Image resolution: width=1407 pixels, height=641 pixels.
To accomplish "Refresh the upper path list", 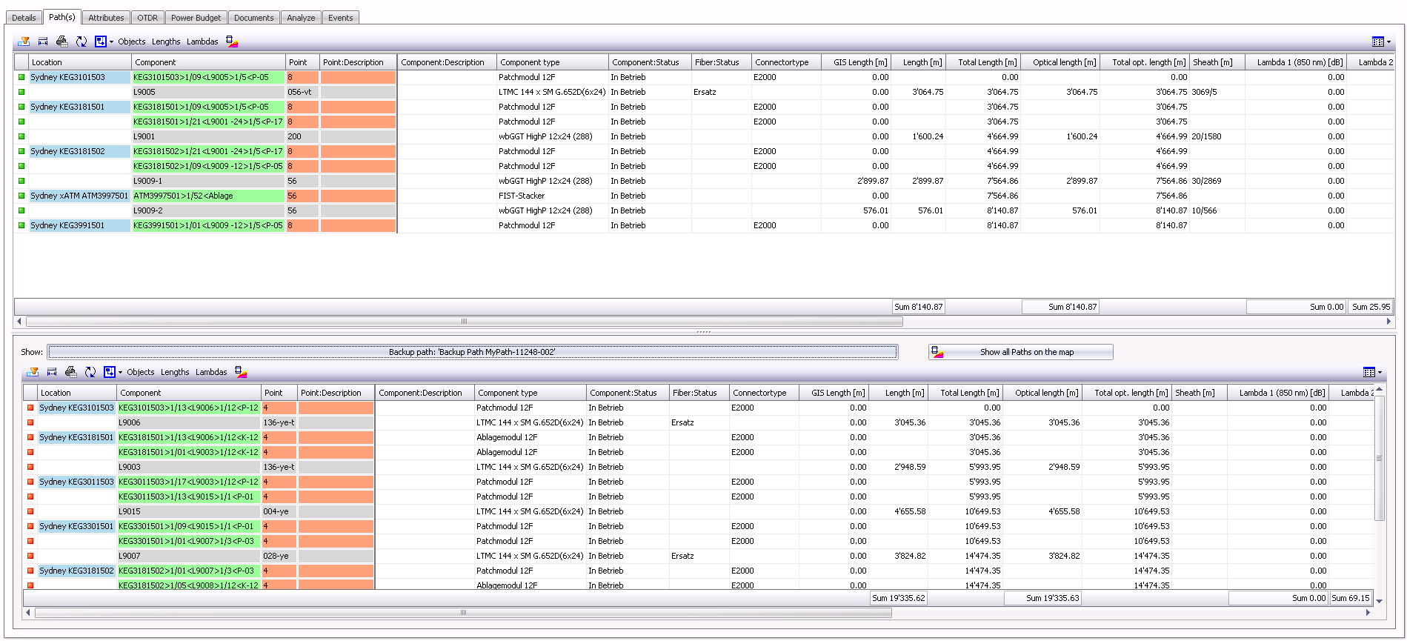I will (82, 41).
